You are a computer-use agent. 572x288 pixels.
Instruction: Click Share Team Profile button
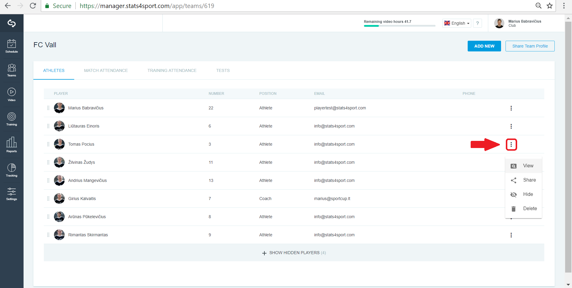[x=530, y=46]
